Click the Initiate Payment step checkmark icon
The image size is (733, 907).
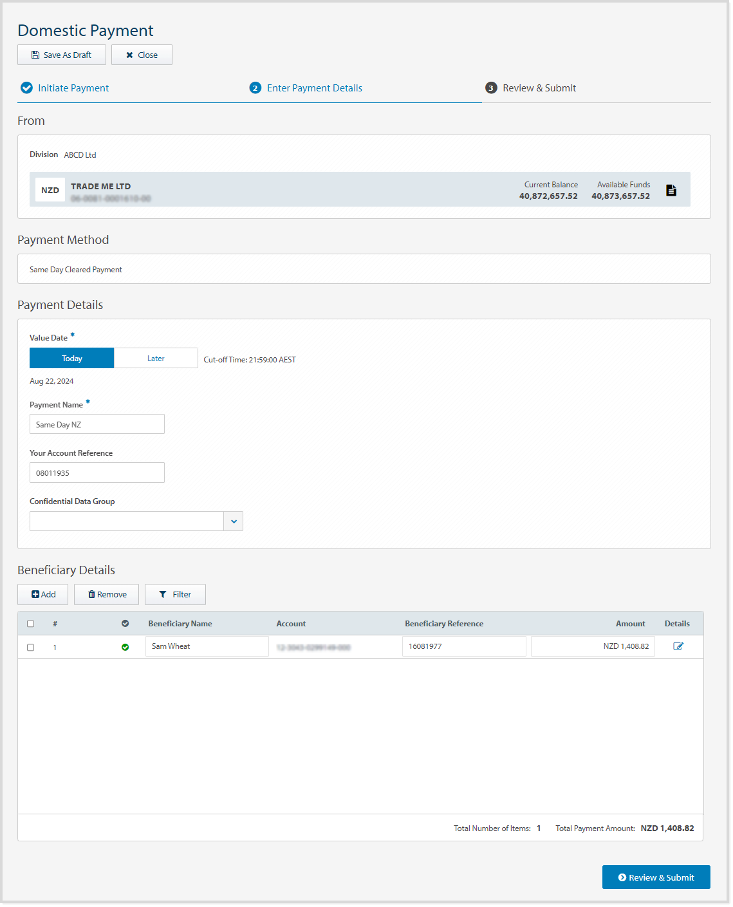pos(26,88)
